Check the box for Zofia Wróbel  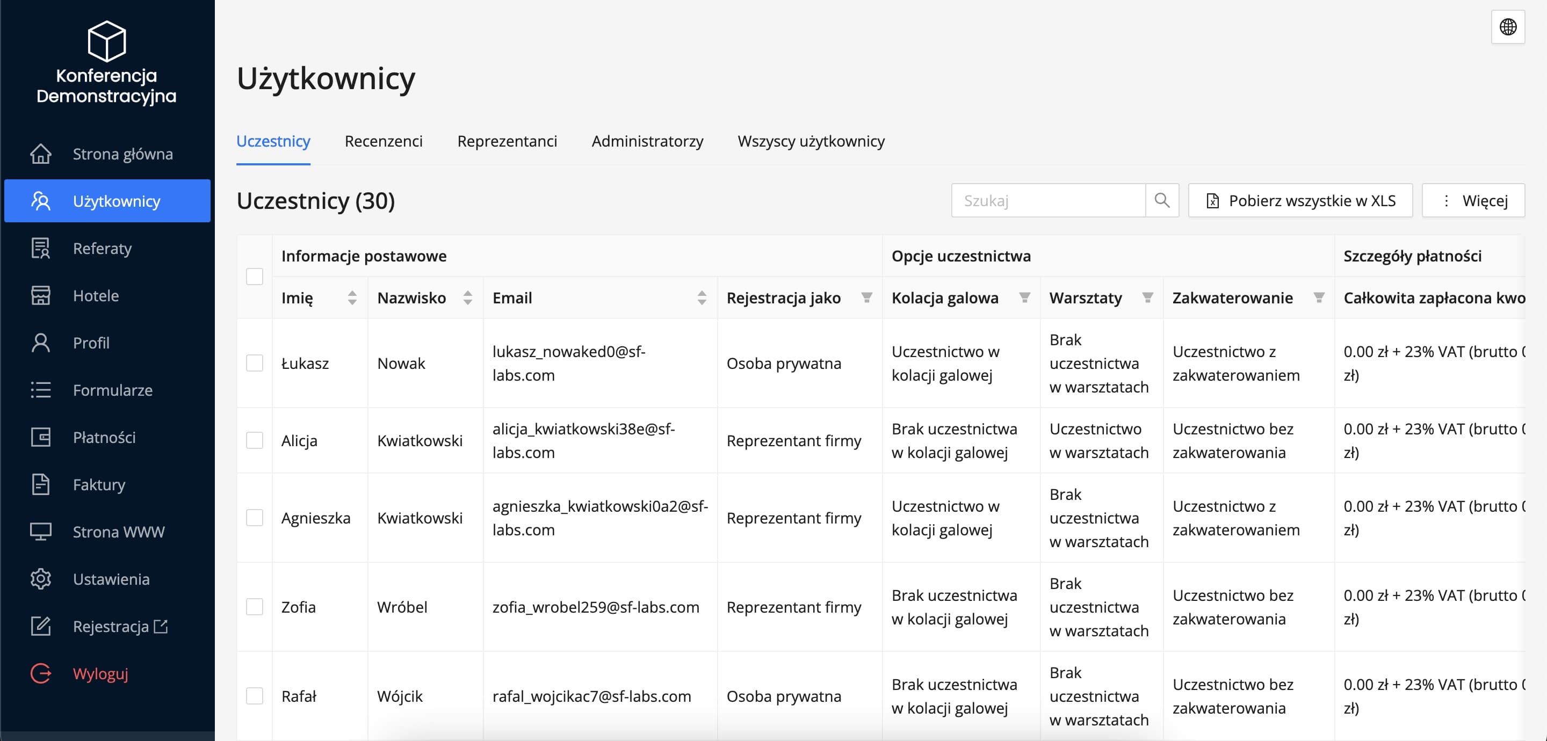pyautogui.click(x=255, y=606)
